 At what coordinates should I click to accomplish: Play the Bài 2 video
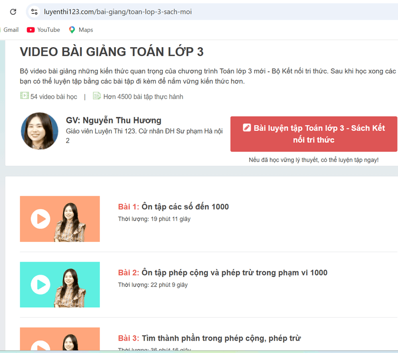(40, 285)
